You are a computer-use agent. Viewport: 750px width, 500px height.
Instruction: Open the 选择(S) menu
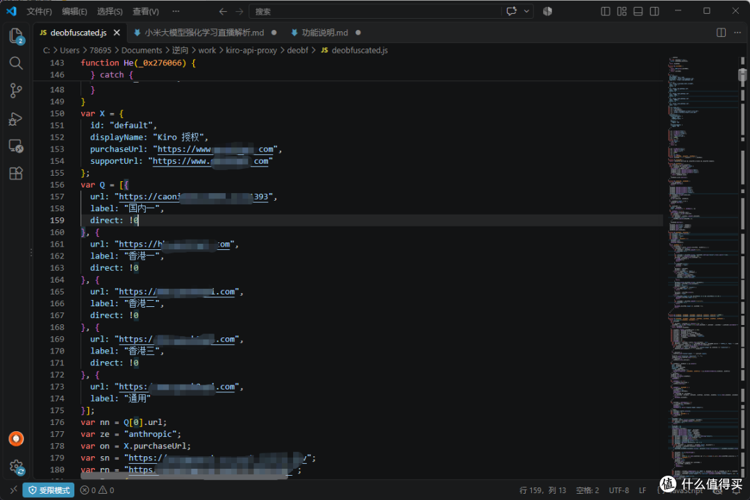(x=110, y=12)
